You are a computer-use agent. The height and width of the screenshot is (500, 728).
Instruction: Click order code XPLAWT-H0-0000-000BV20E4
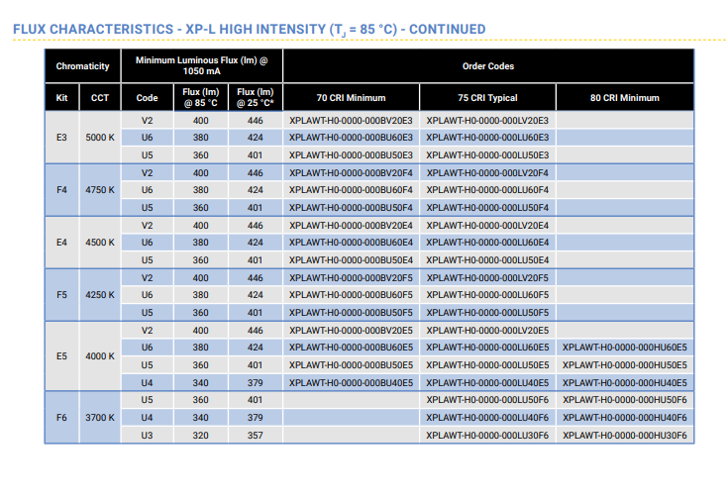point(351,226)
